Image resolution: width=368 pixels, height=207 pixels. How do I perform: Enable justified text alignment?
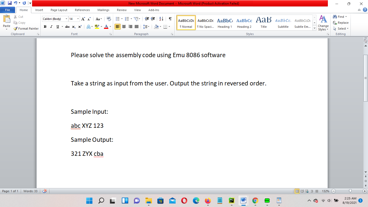[136, 27]
